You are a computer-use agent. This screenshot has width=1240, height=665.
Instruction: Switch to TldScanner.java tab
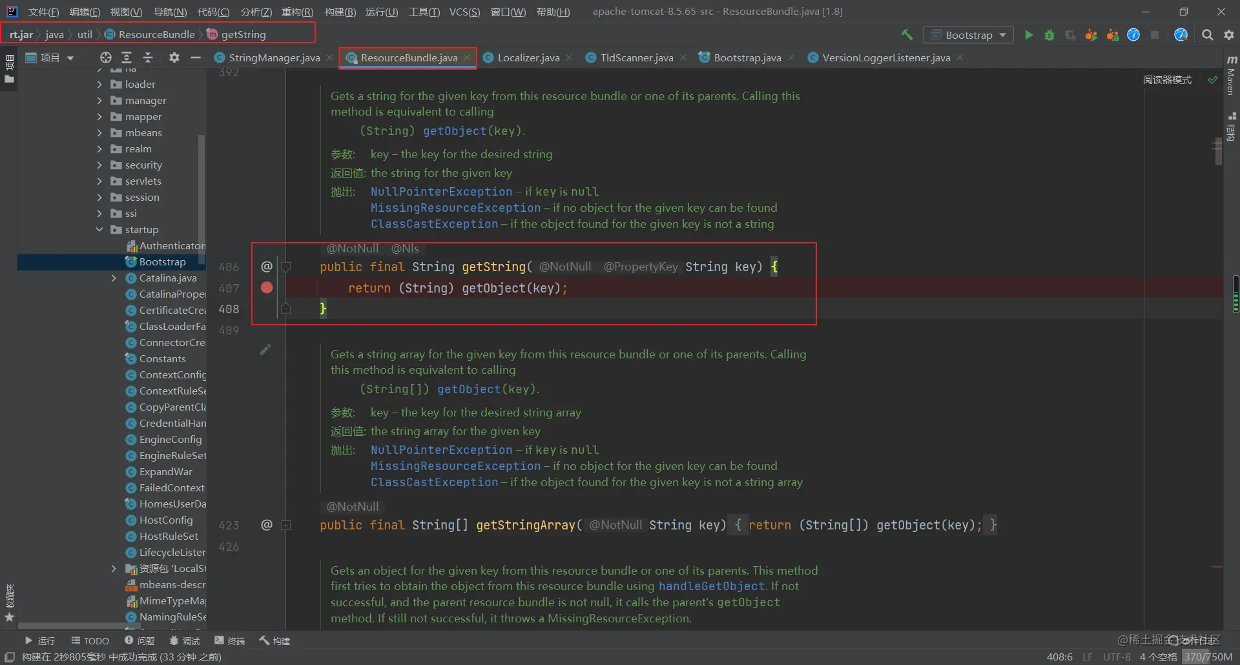(x=636, y=57)
